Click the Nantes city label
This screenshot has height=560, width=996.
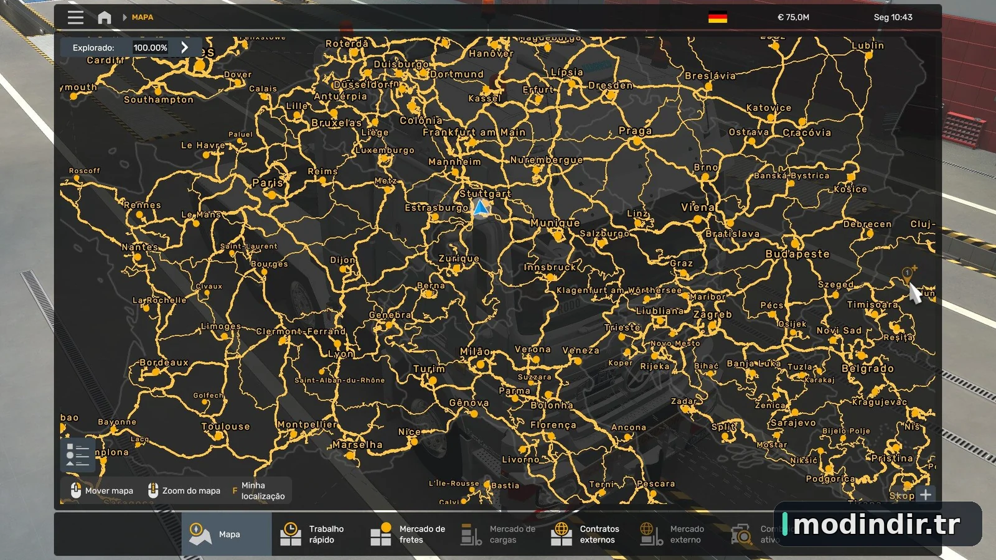(x=139, y=247)
